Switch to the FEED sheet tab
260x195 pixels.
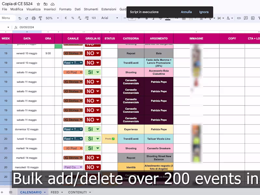point(55,192)
